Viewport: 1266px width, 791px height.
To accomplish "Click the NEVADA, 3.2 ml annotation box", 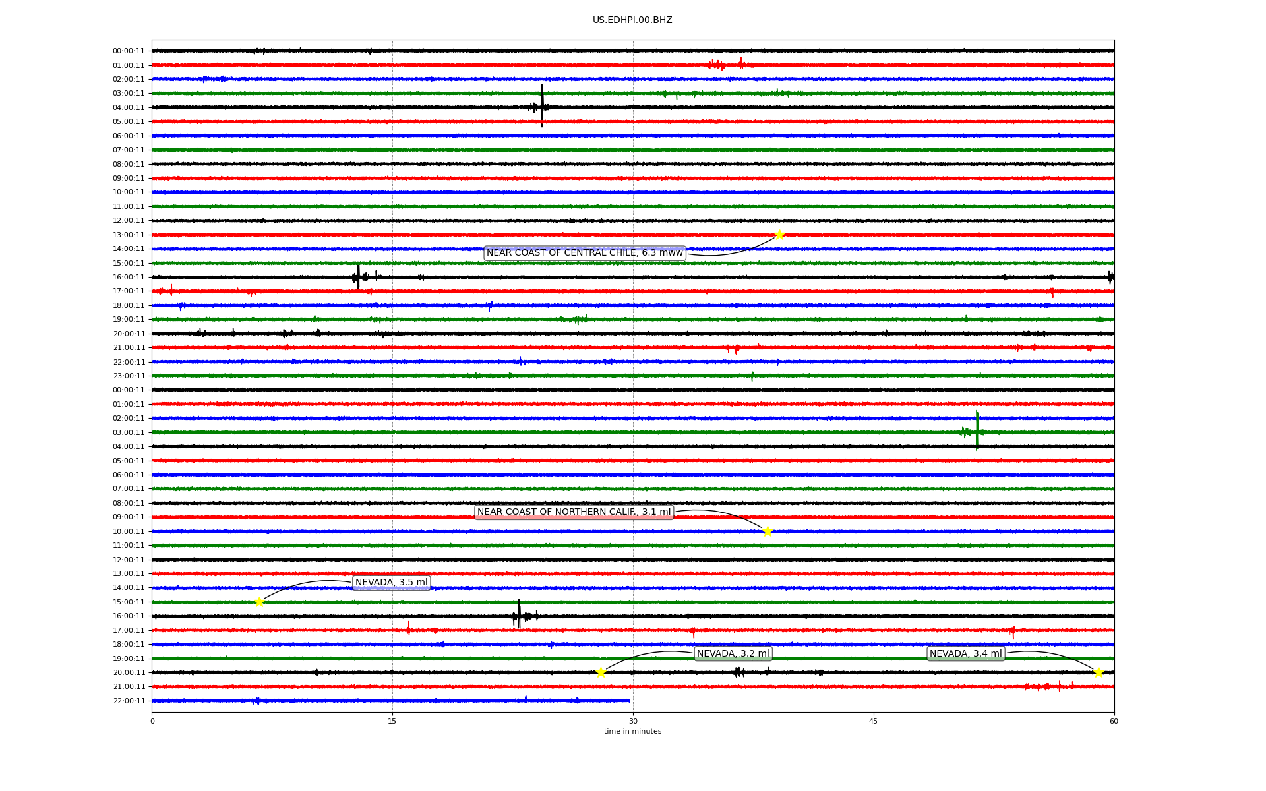I will pyautogui.click(x=733, y=654).
